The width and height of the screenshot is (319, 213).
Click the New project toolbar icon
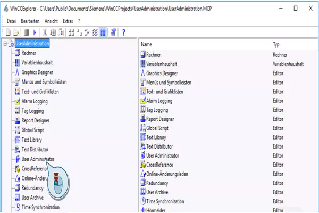9,32
